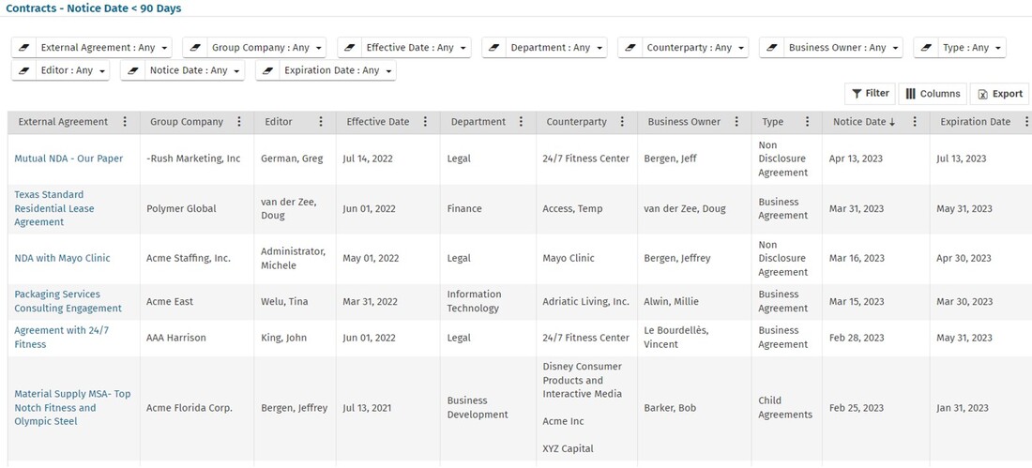
Task: Open Editor column three-dot menu
Action: tap(321, 122)
